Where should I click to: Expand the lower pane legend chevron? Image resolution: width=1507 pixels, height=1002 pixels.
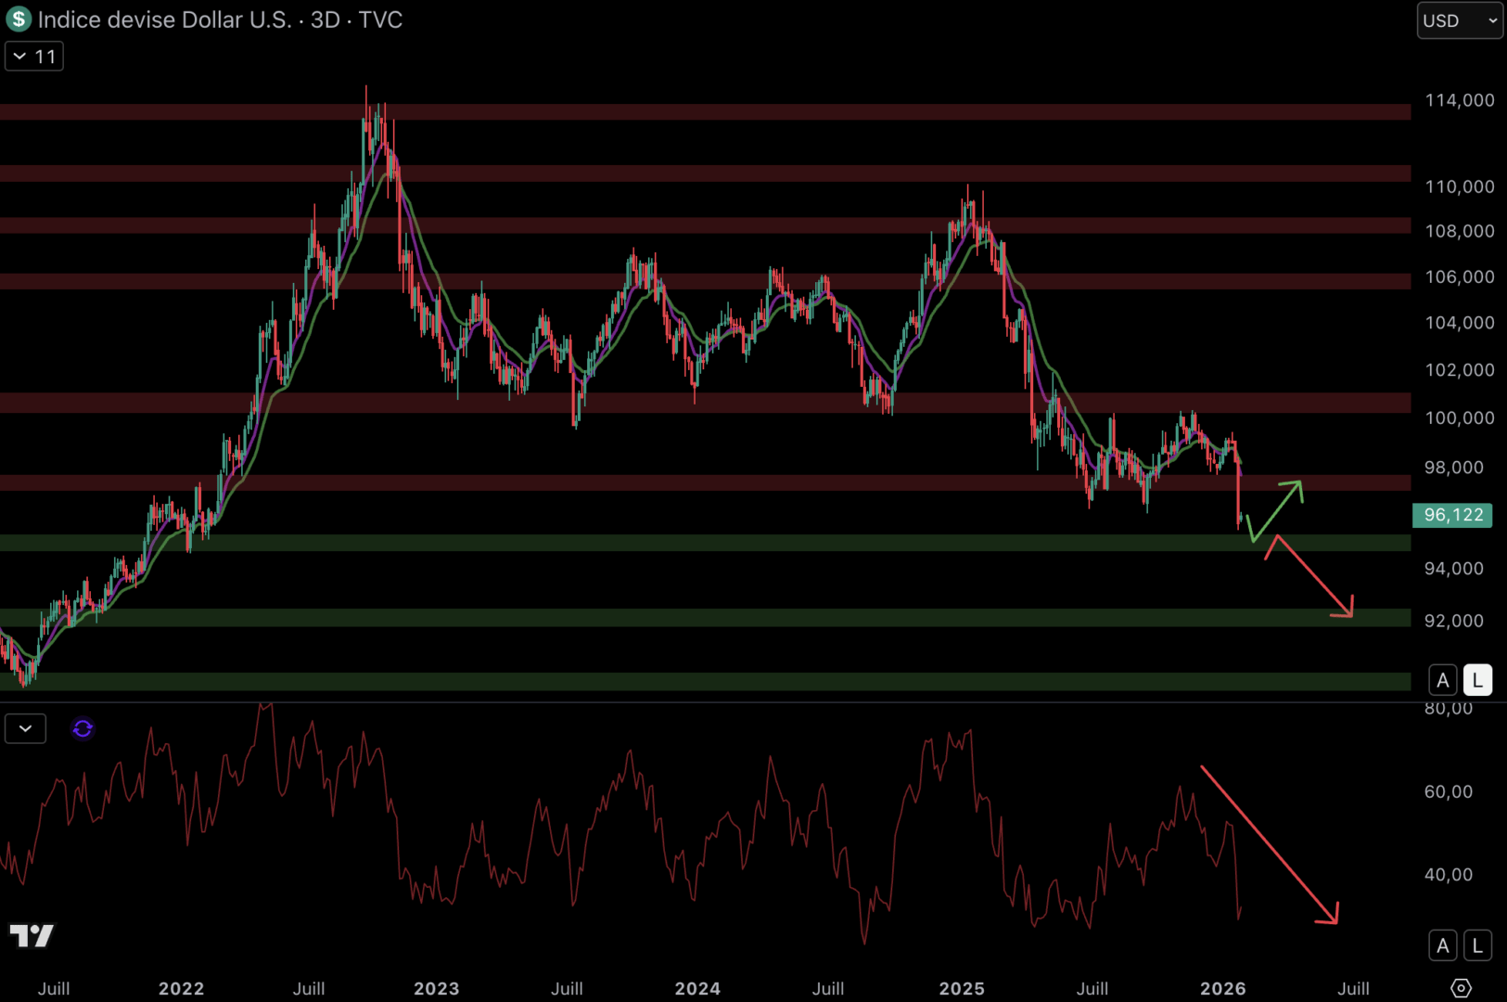click(x=25, y=729)
